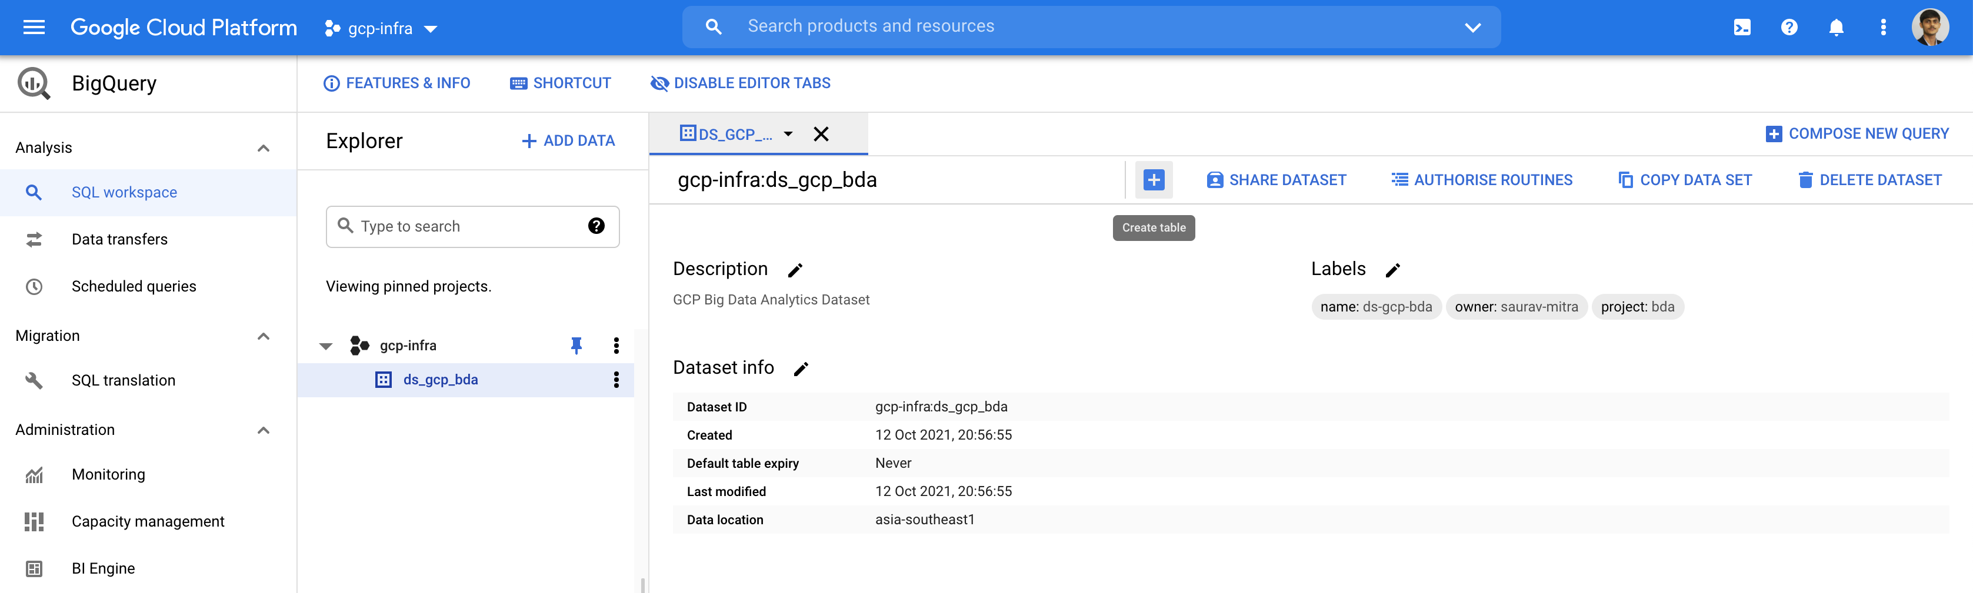Unpin the gcp-infra project

click(x=576, y=346)
